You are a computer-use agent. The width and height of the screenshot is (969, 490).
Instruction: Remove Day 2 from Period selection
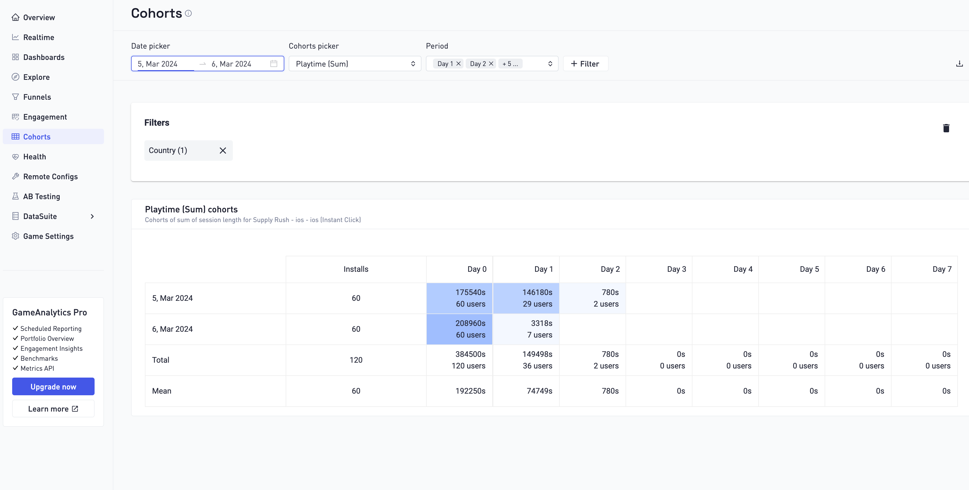[491, 64]
